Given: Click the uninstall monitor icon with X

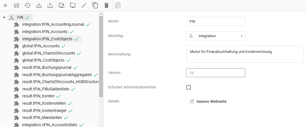Looking at the screenshot, I should (73, 5).
